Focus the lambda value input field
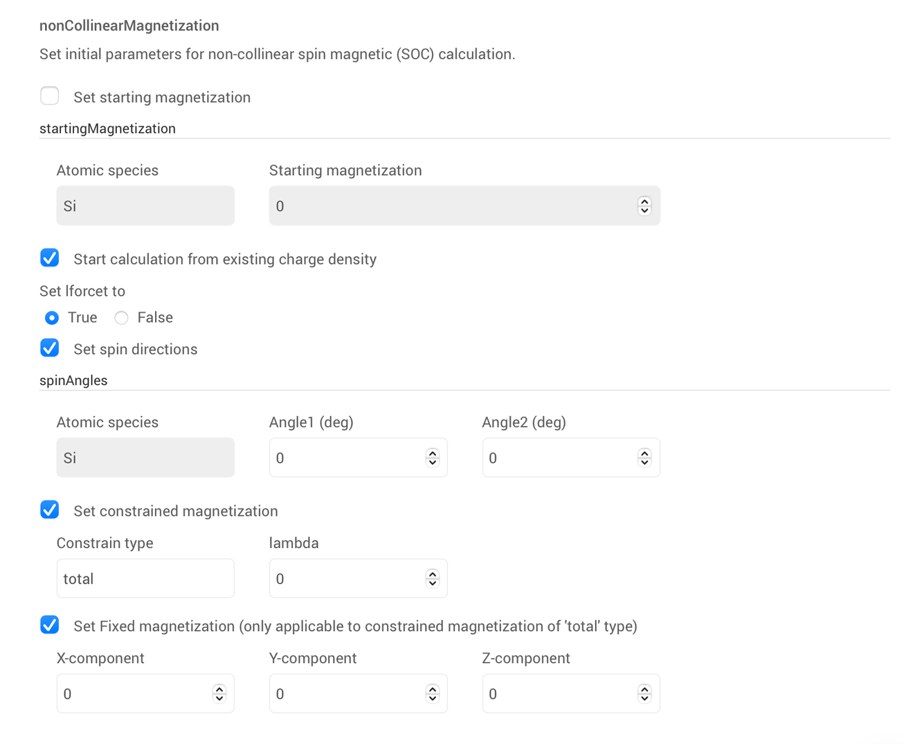The height and width of the screenshot is (744, 904). tap(346, 579)
